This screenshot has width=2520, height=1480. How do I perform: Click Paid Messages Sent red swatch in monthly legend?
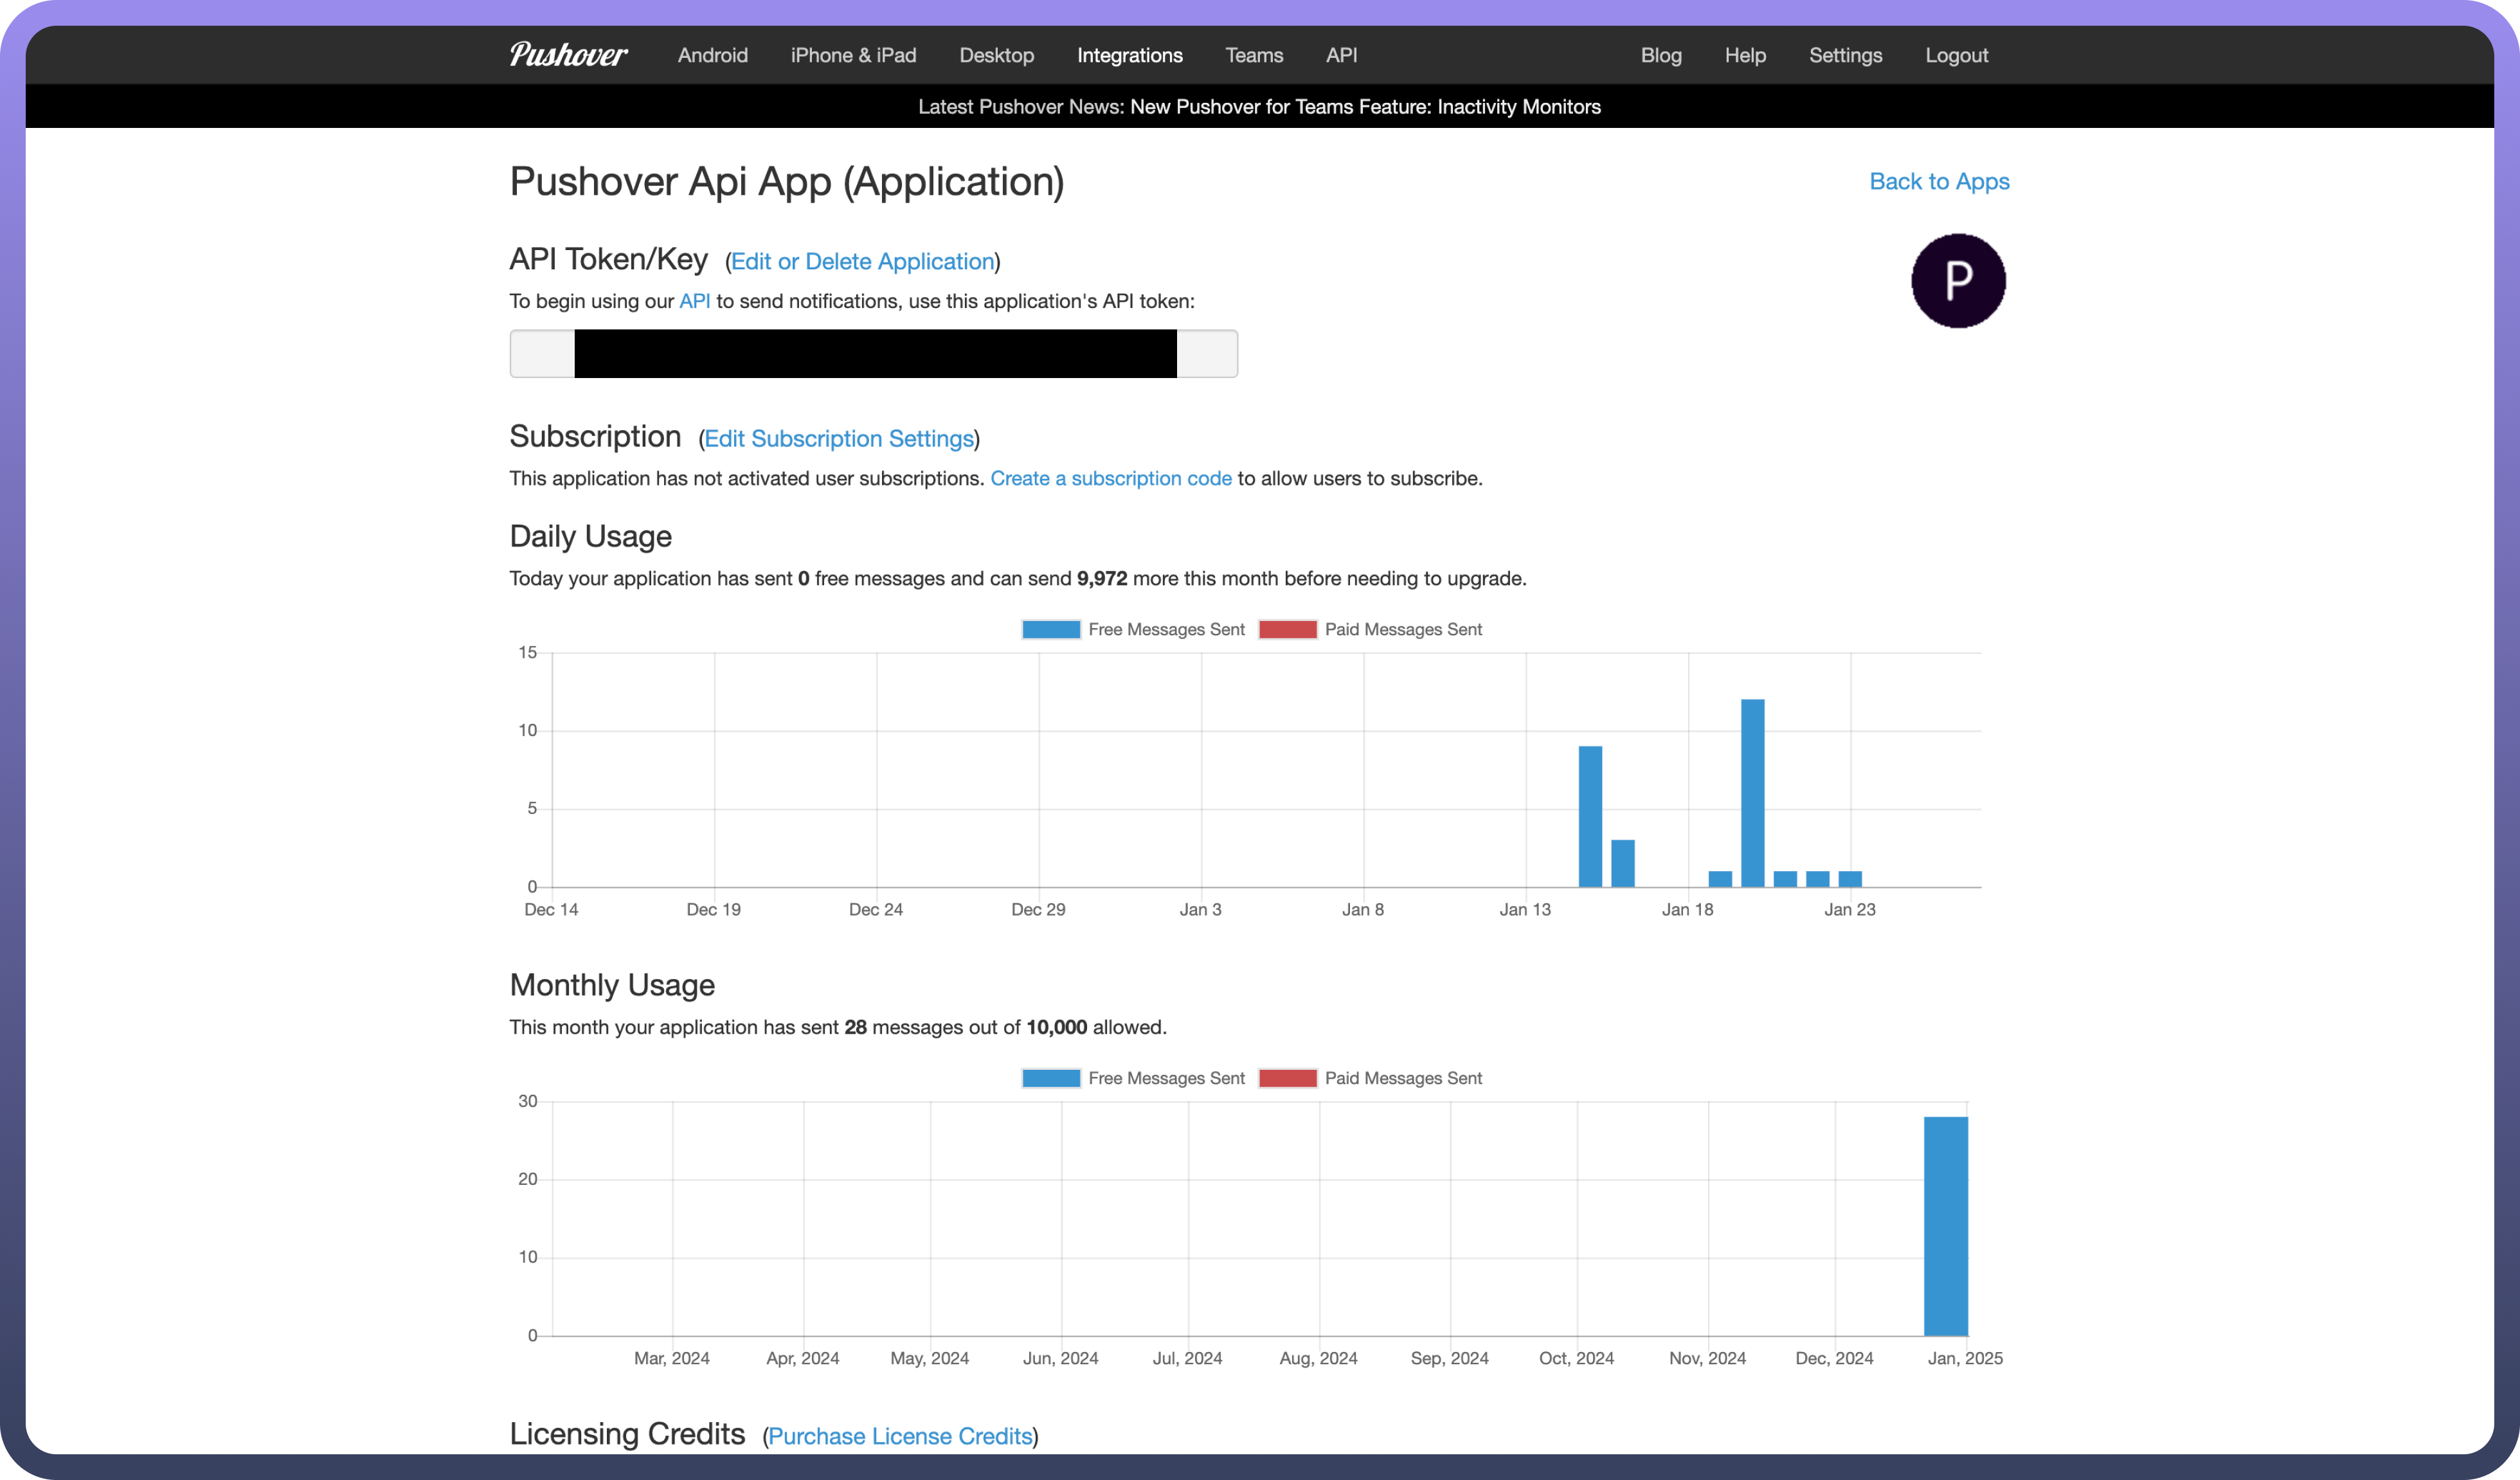1287,1078
